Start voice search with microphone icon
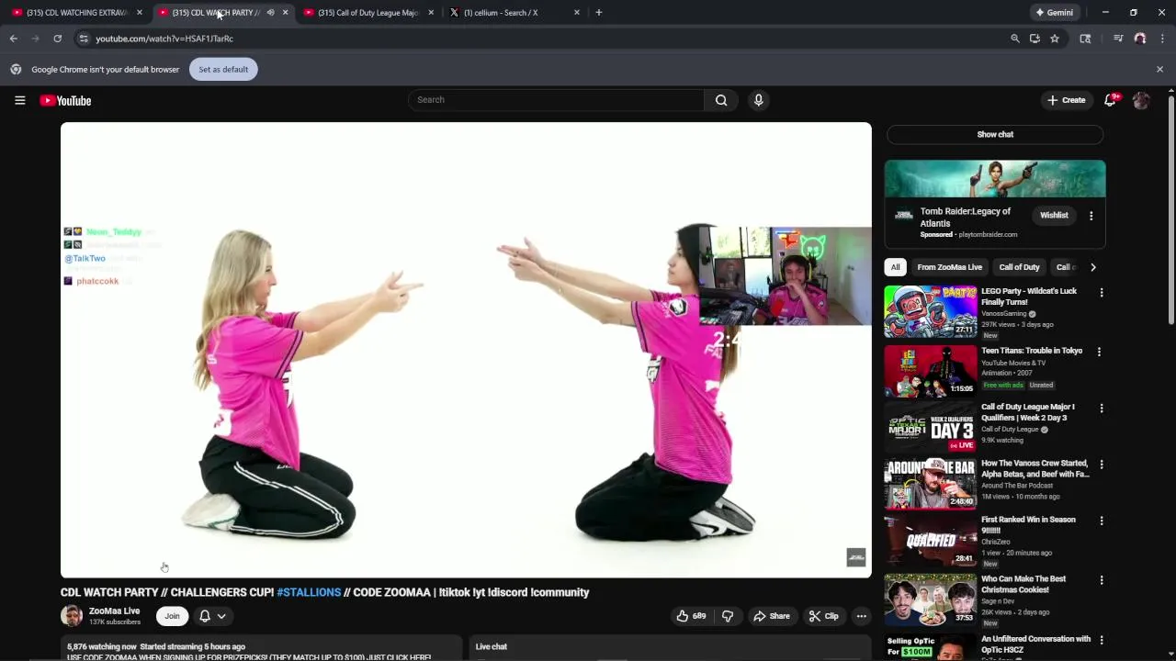Screen dimensions: 1176x661 click(x=758, y=100)
